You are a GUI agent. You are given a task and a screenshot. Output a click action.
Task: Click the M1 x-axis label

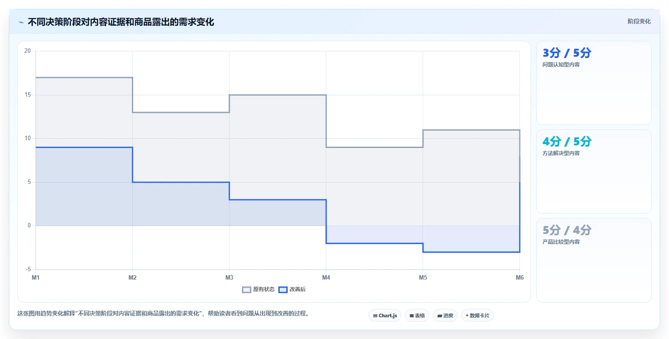(36, 278)
